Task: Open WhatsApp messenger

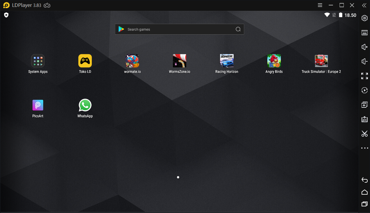Action: 85,105
